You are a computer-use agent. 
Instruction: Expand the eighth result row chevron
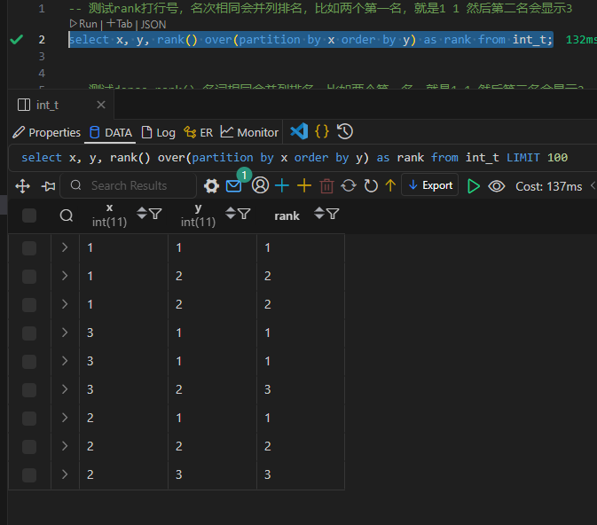coord(65,446)
